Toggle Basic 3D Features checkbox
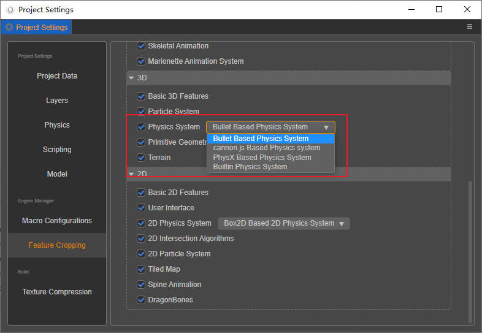This screenshot has height=333, width=482. click(141, 96)
